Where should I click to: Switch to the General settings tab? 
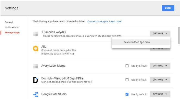[x=9, y=22]
